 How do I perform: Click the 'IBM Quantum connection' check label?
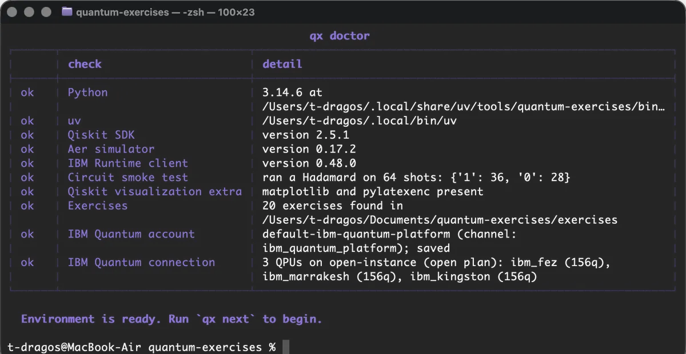click(141, 262)
